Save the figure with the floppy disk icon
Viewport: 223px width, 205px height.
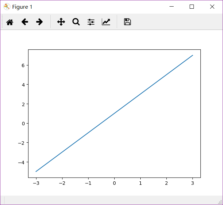(127, 22)
